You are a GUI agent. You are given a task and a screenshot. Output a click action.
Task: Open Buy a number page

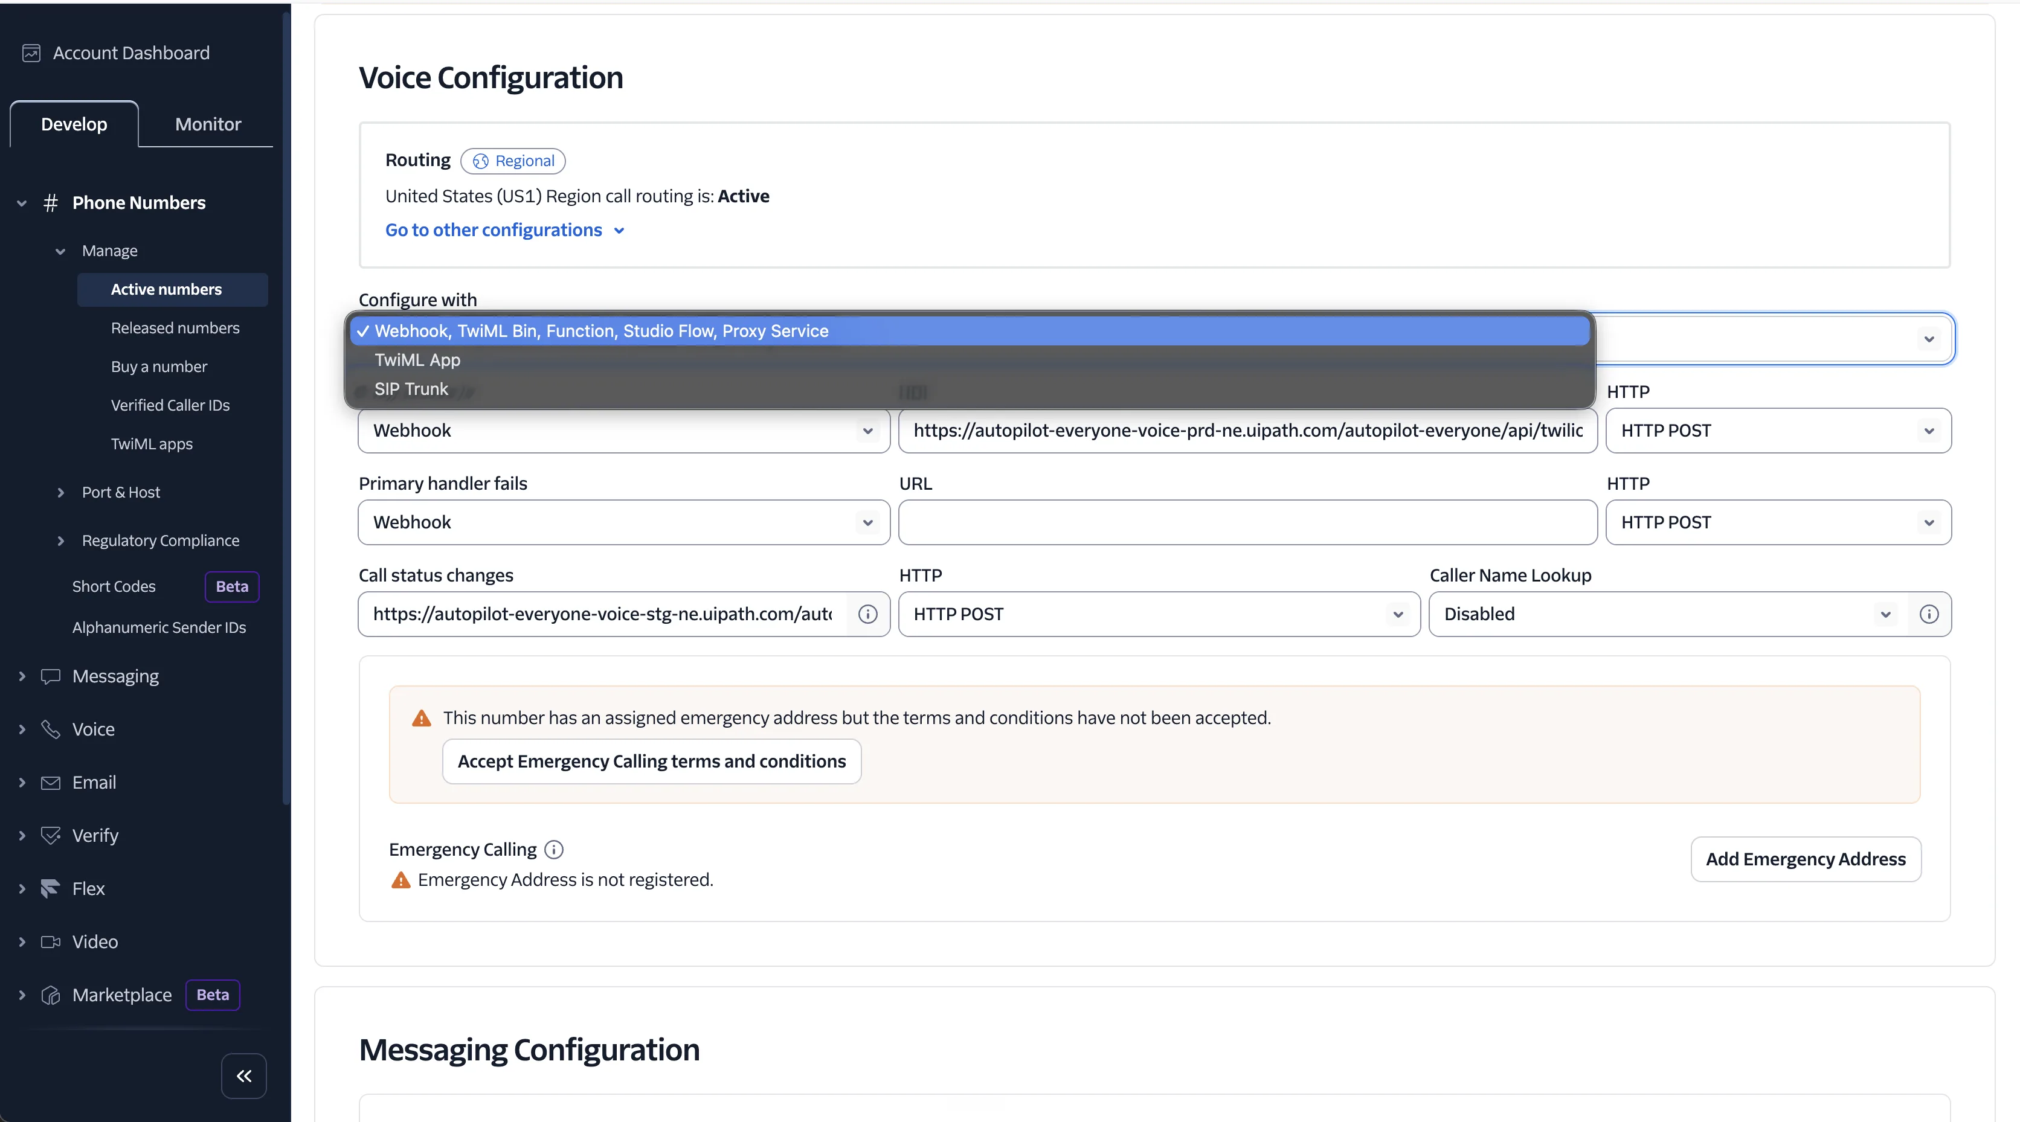point(159,367)
